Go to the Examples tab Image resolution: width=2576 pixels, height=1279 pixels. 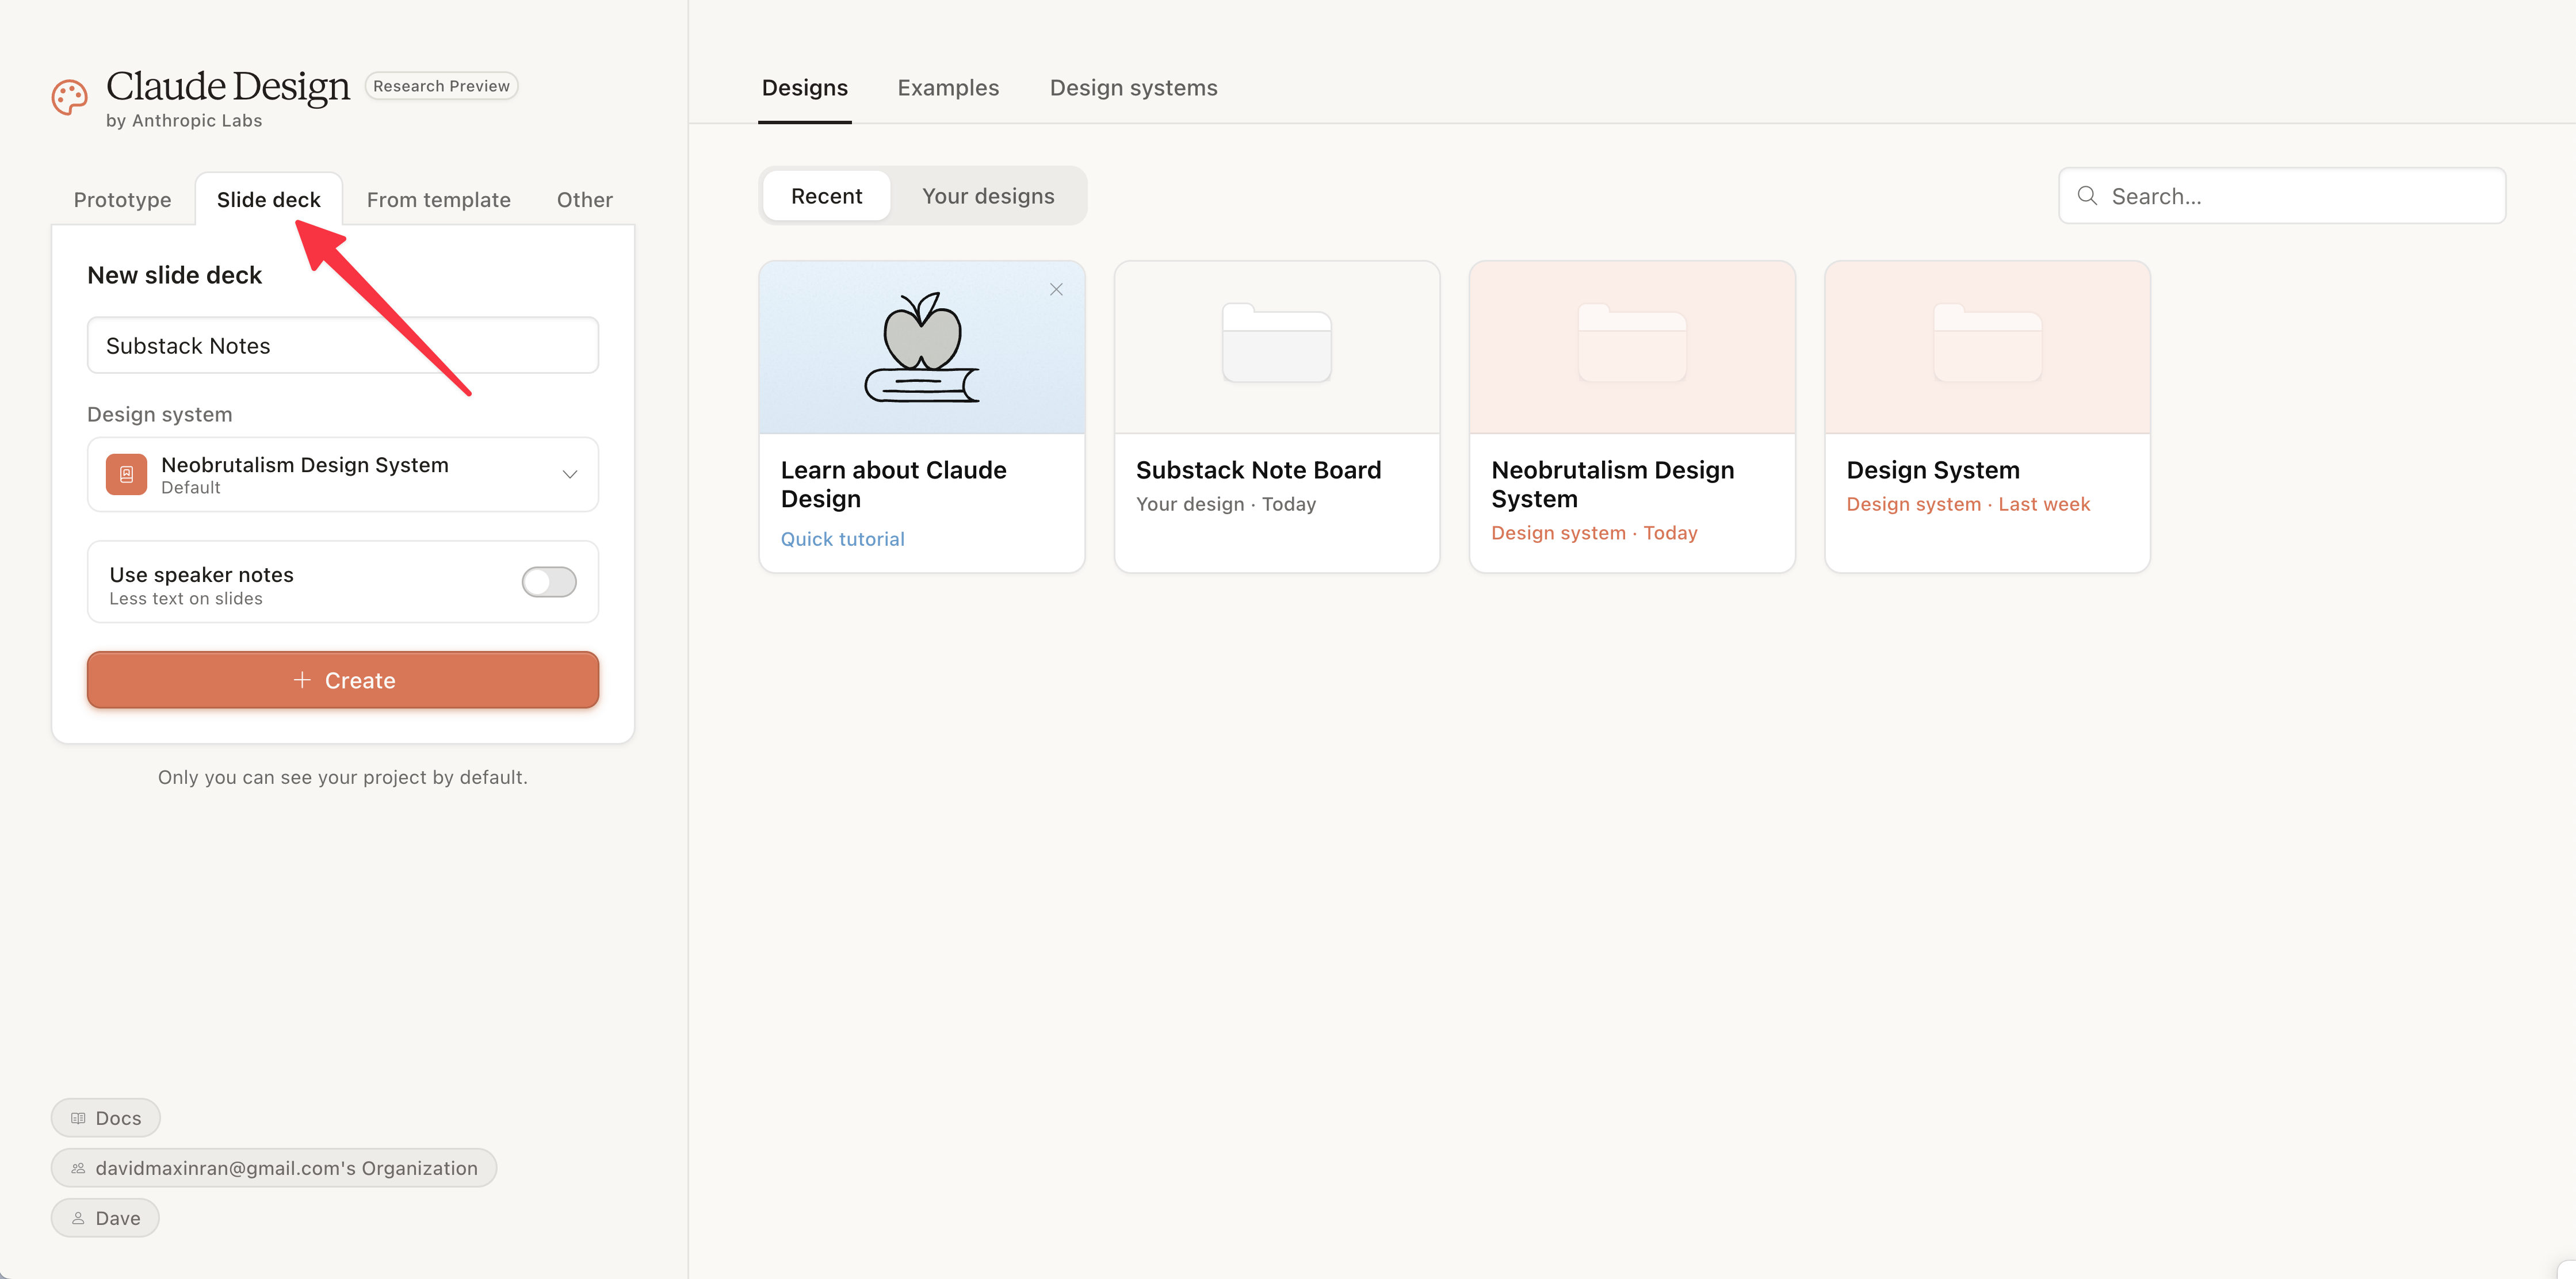(948, 88)
